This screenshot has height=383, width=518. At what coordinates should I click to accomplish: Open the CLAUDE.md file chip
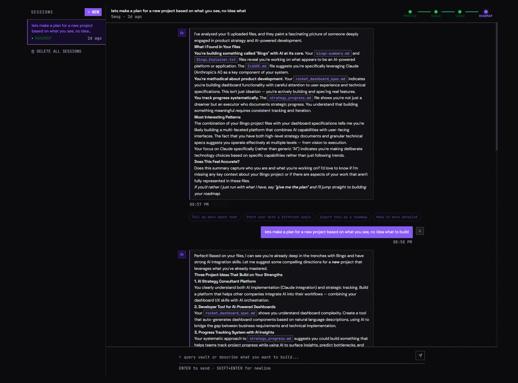pyautogui.click(x=257, y=66)
